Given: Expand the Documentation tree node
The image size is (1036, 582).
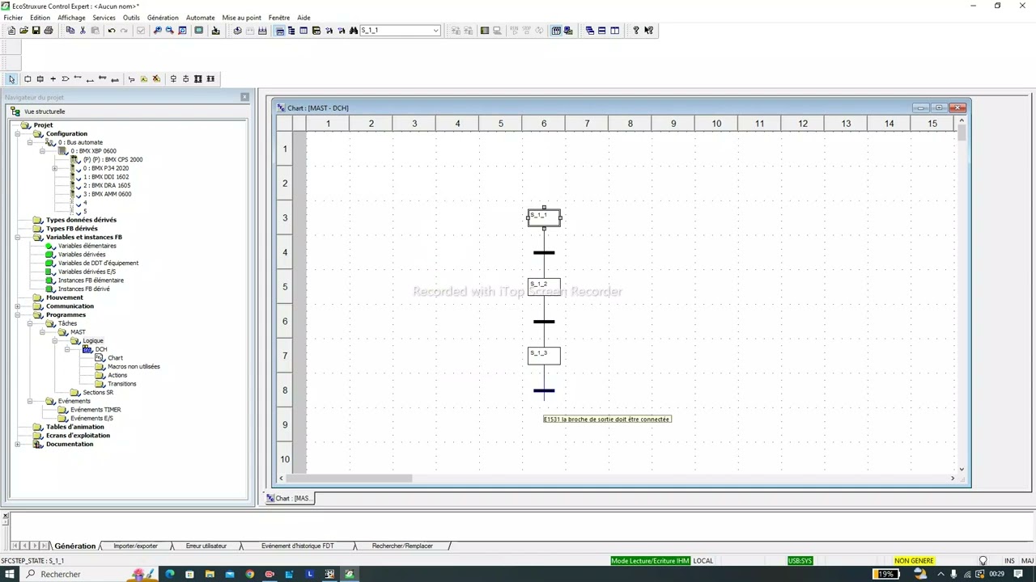Looking at the screenshot, I should tap(18, 445).
